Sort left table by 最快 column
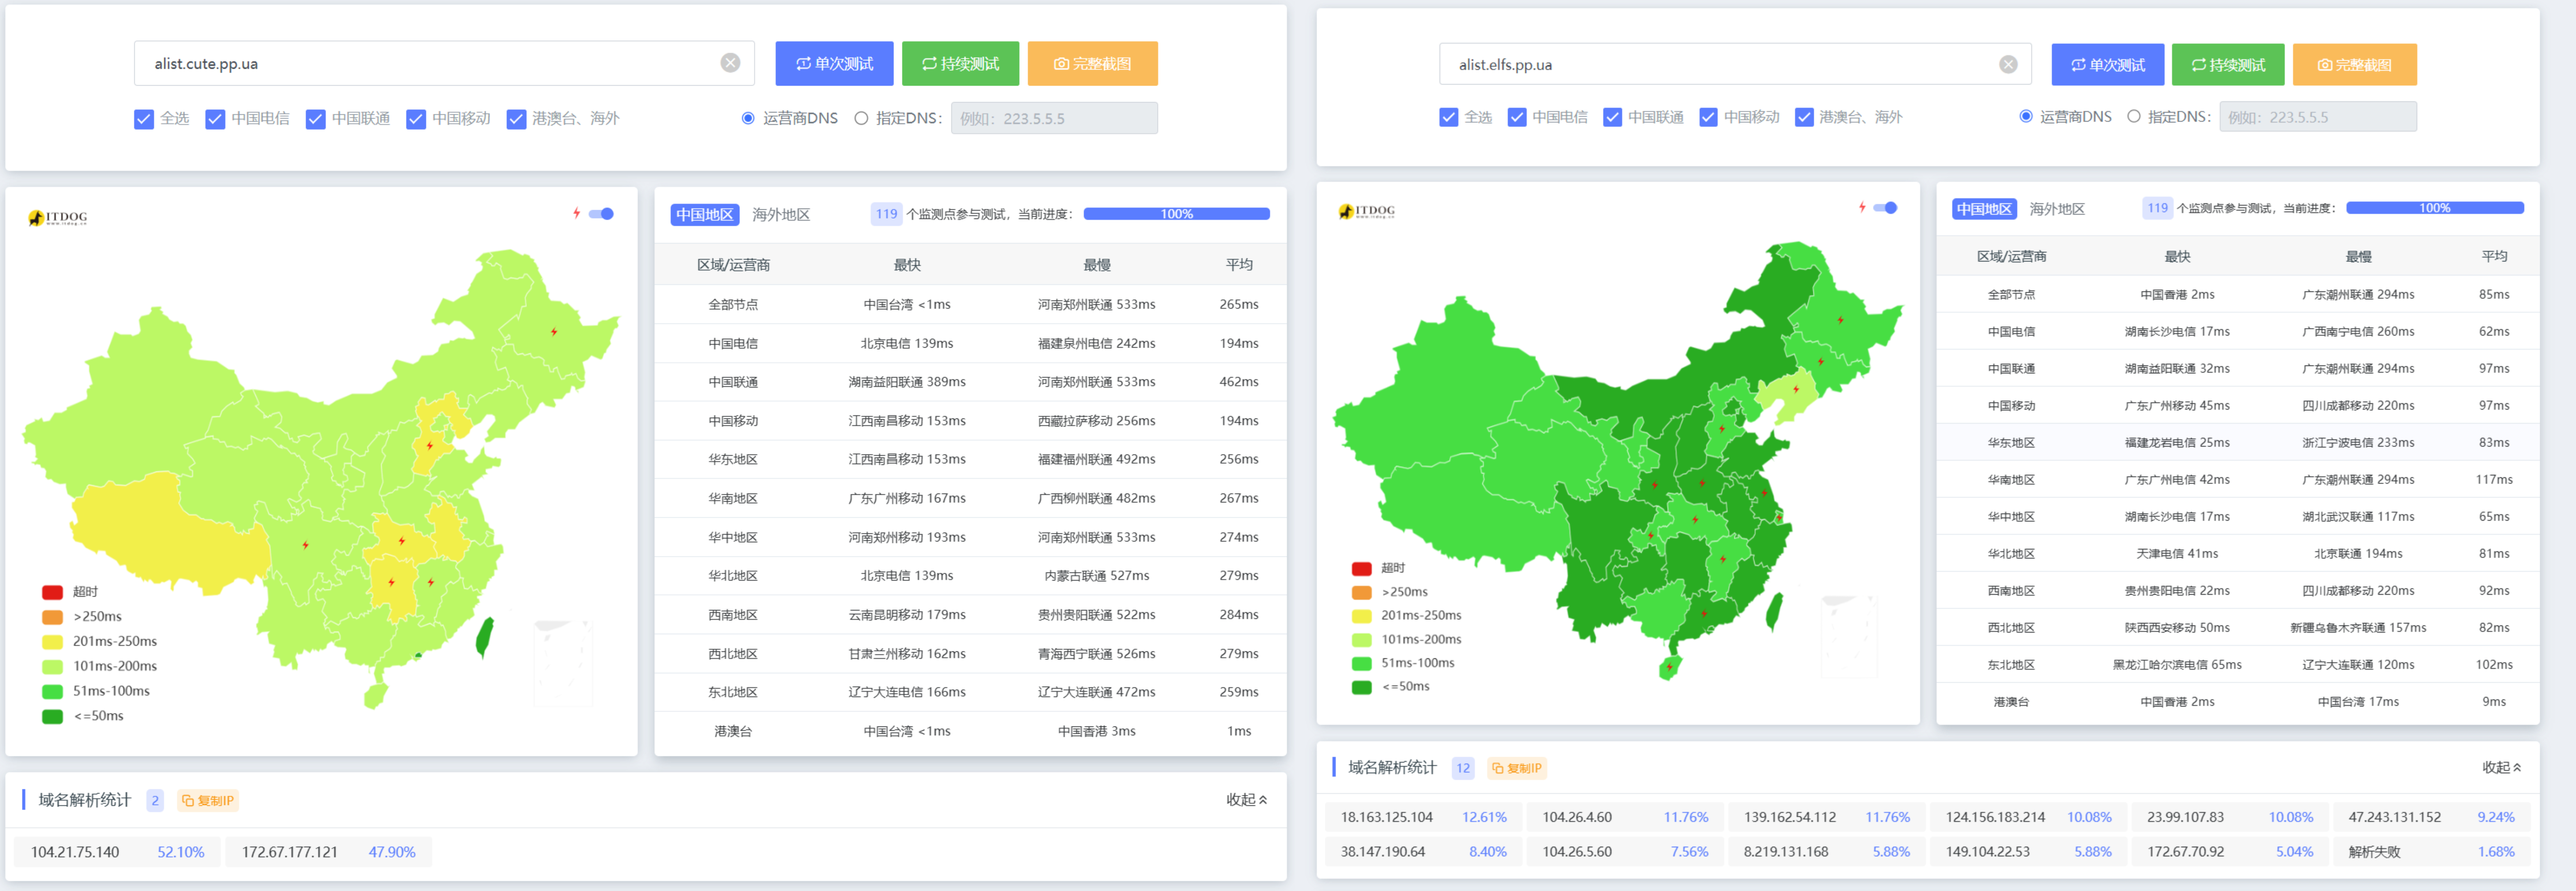The width and height of the screenshot is (2576, 891). 907,265
